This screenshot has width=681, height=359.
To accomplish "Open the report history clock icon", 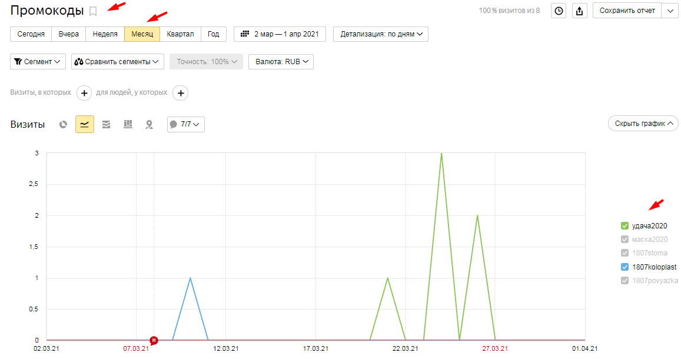I will 559,11.
